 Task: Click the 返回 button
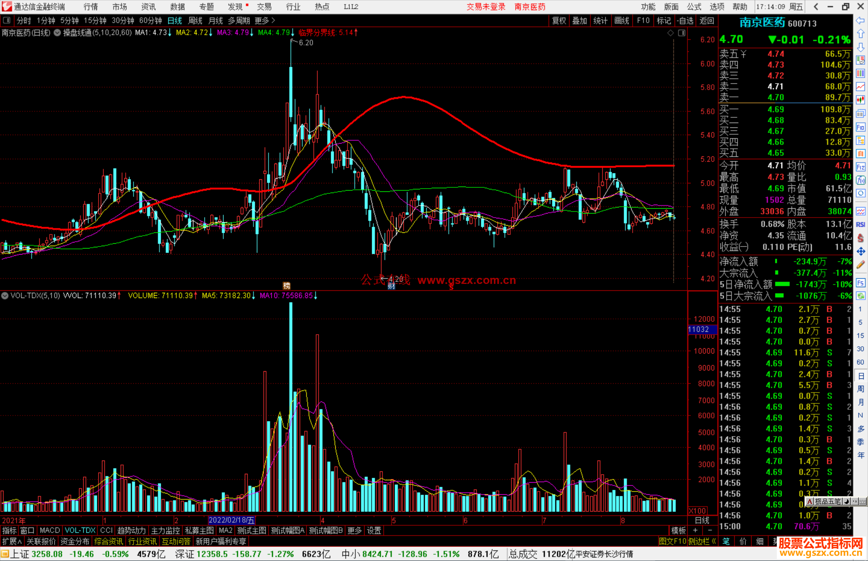click(706, 21)
